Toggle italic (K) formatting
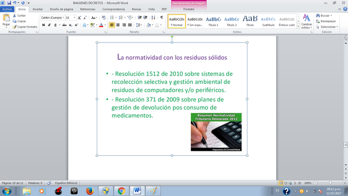Screen dimensions: 348x196 (49, 25)
